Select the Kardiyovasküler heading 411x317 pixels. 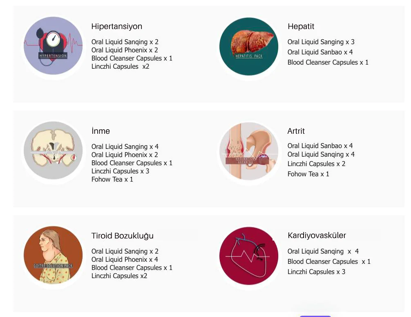[317, 236]
